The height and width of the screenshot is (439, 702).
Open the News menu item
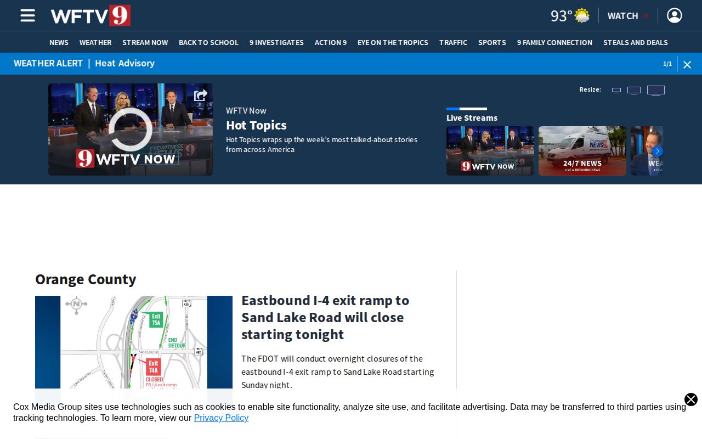pyautogui.click(x=59, y=42)
